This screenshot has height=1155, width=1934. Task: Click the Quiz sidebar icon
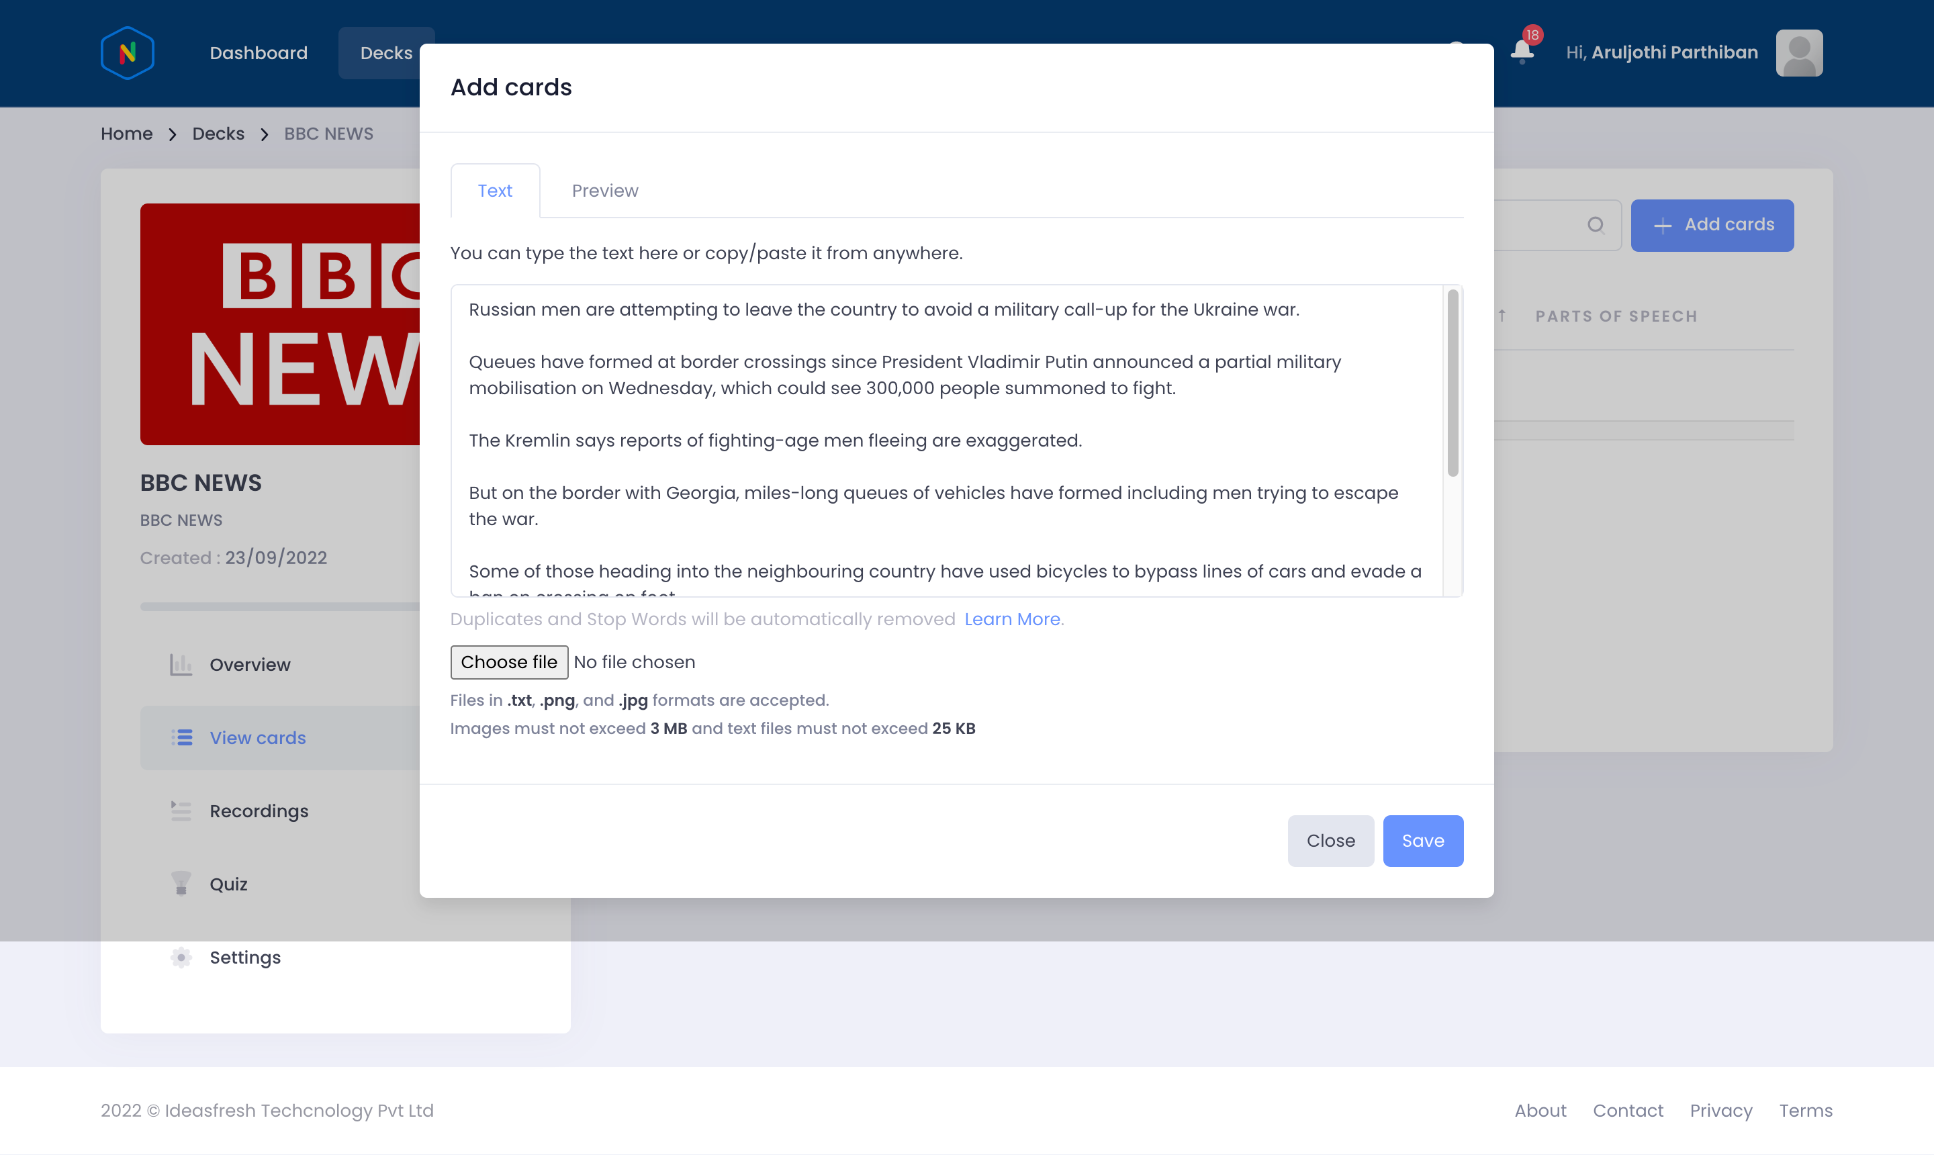(x=179, y=883)
